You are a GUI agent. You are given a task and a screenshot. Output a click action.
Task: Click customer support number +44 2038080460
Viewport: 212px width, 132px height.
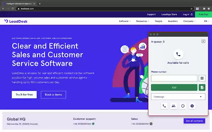[x=82, y=124]
